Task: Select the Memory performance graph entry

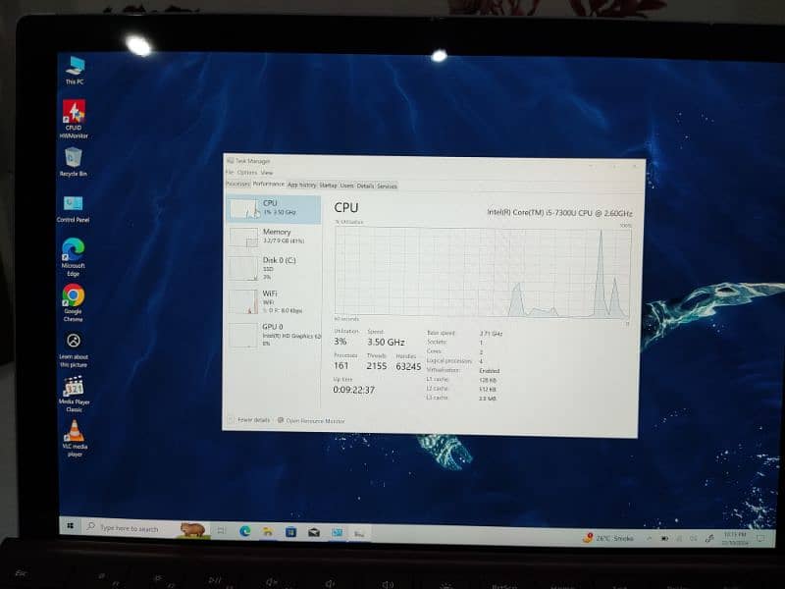Action: [x=275, y=237]
